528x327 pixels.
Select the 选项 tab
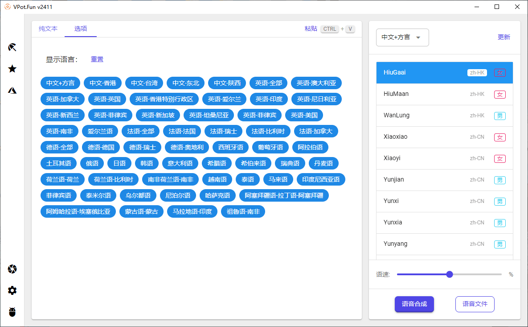click(81, 29)
